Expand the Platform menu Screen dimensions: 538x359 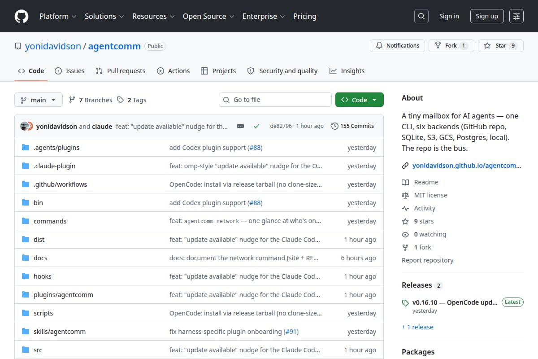(57, 16)
